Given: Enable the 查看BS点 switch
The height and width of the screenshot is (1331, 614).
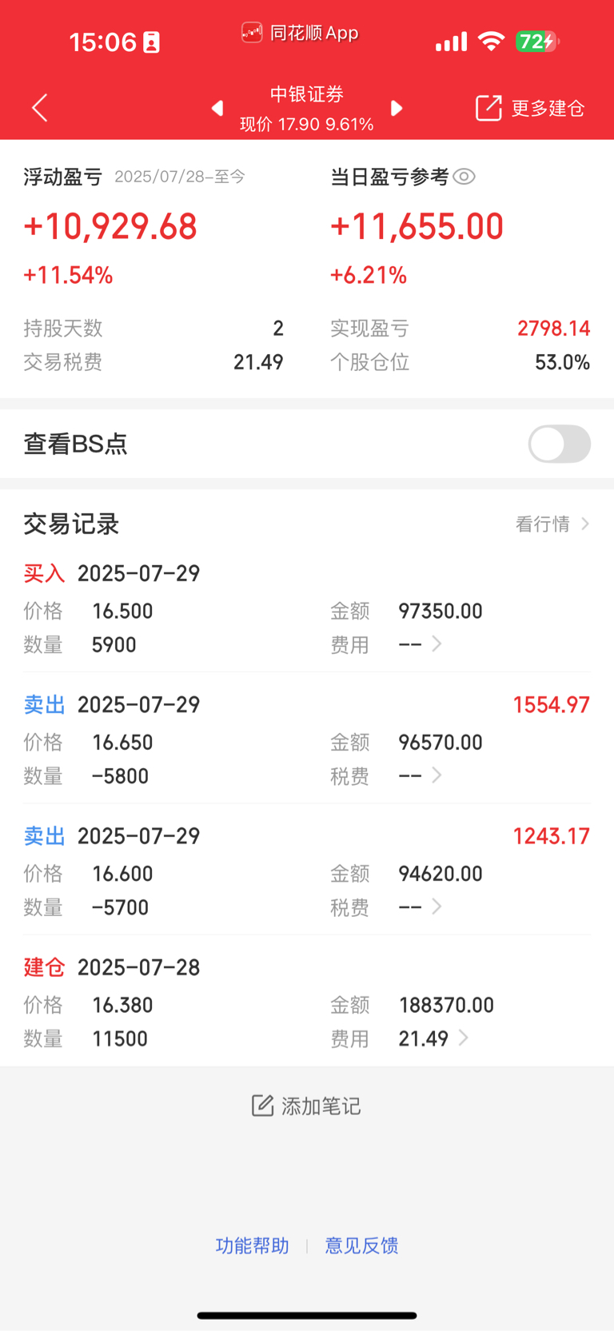Looking at the screenshot, I should pyautogui.click(x=560, y=444).
